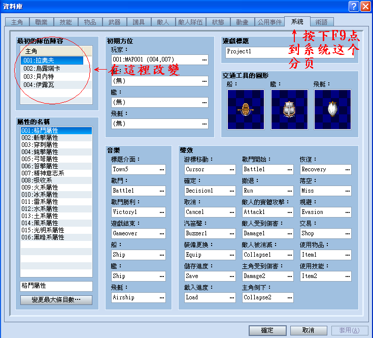Open the boat graphic thumbnail 艦
The height and width of the screenshot is (338, 373).
[x=289, y=110]
